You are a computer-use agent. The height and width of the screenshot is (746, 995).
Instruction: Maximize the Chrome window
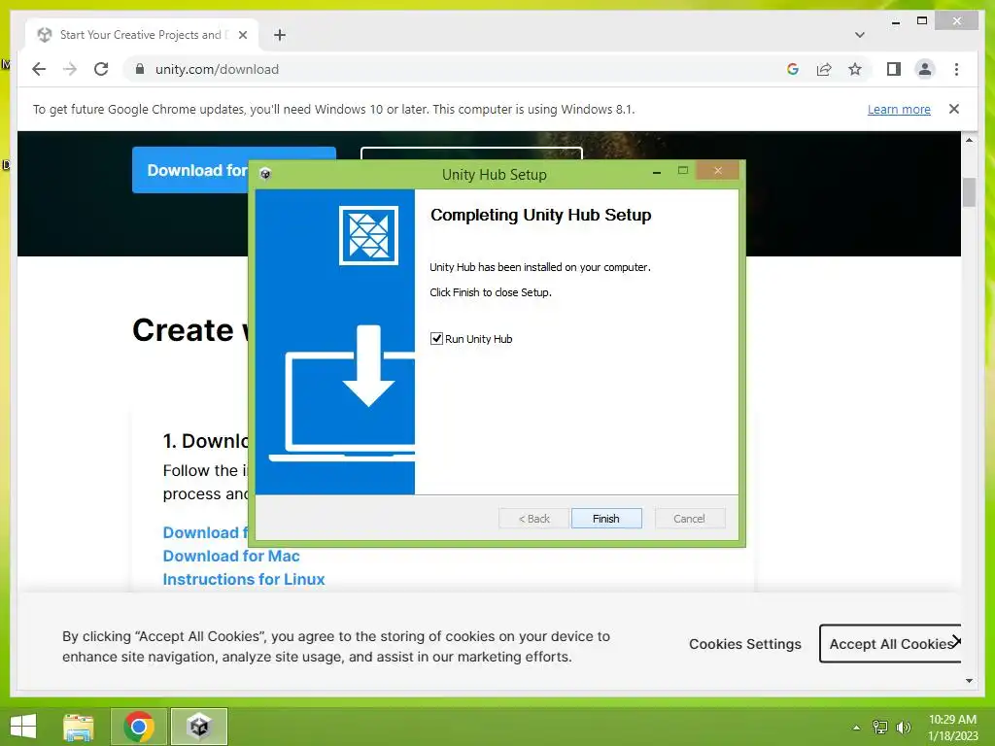tap(922, 21)
